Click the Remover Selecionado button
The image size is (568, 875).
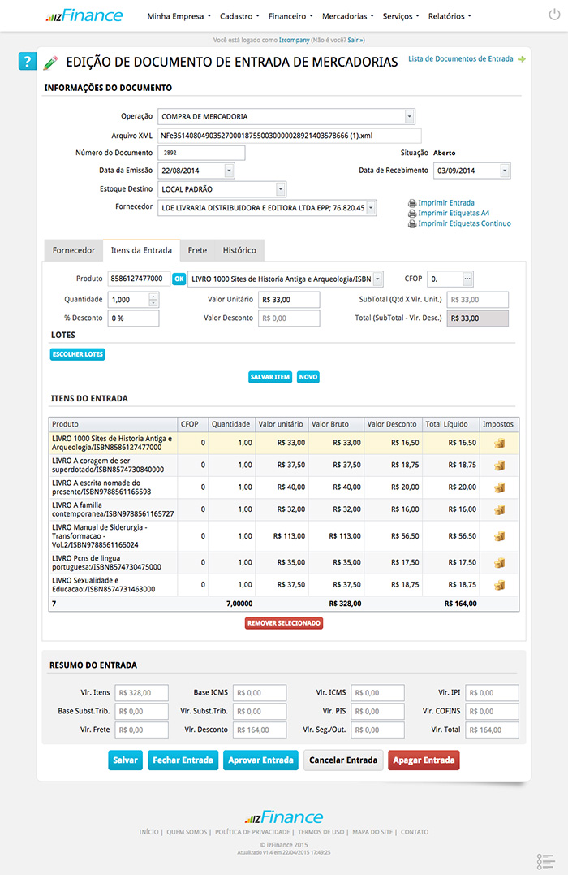[284, 623]
